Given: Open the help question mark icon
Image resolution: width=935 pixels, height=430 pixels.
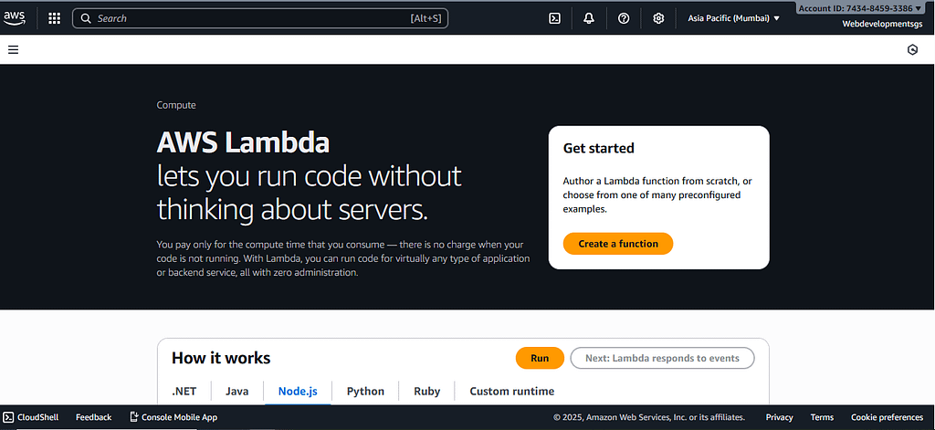Looking at the screenshot, I should (x=624, y=18).
